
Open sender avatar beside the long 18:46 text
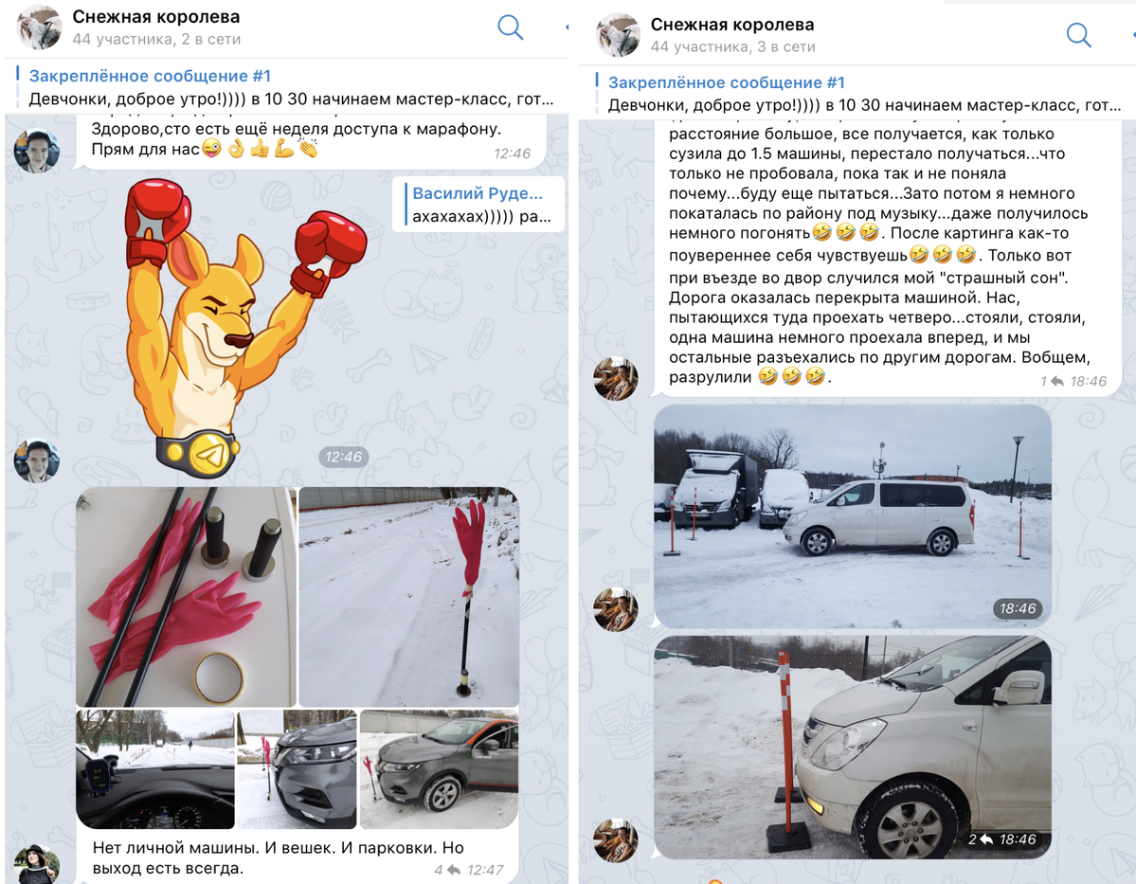pyautogui.click(x=615, y=378)
